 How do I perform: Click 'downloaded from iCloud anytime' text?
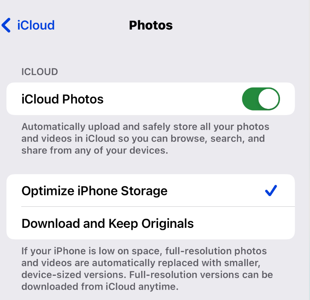pyautogui.click(x=100, y=287)
